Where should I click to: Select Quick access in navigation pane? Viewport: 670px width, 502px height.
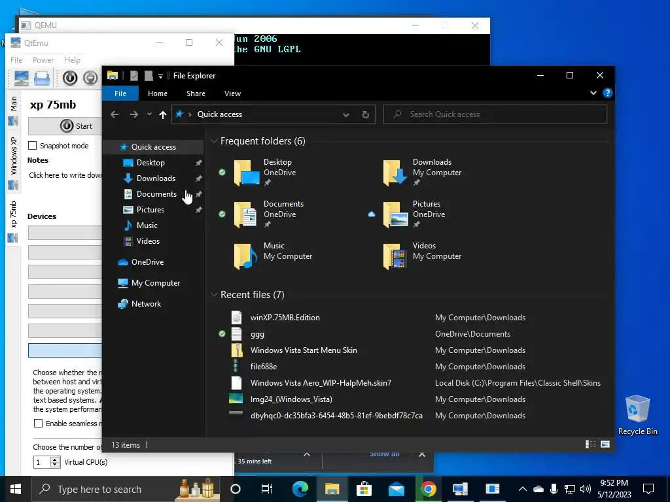click(153, 147)
